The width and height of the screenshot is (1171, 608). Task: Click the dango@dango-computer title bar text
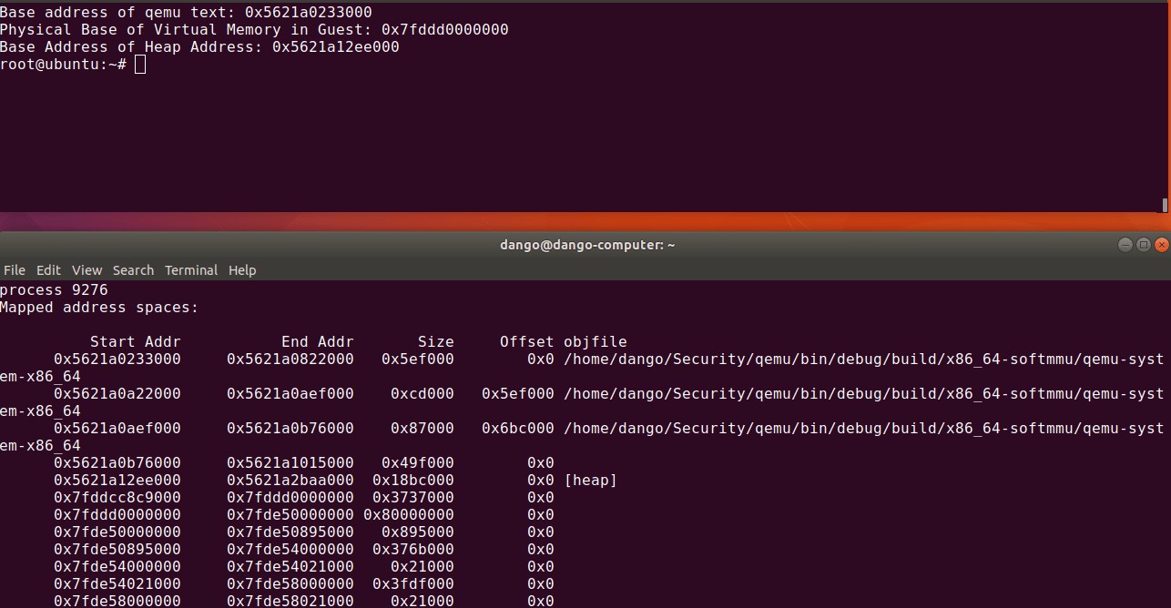coord(587,245)
